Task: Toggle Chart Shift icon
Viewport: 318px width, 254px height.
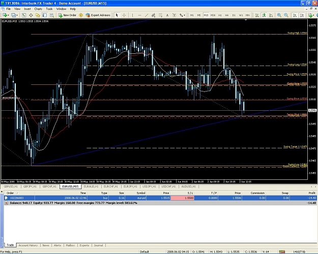Action: [302, 15]
